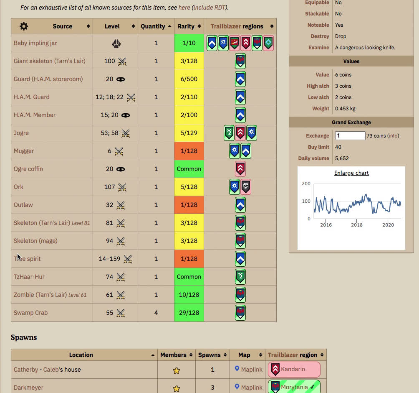Sort the drop table by Quantity column
This screenshot has width=419, height=393.
tap(156, 26)
